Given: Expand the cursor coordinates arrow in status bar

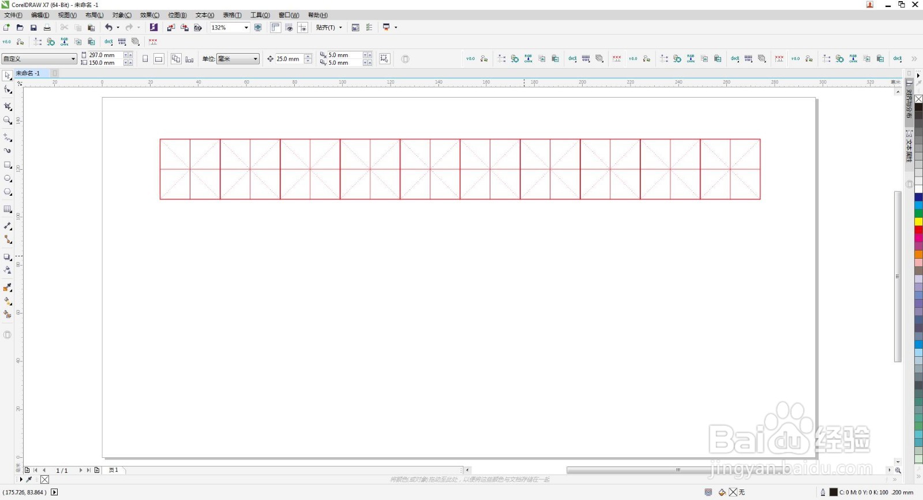Looking at the screenshot, I should point(54,492).
